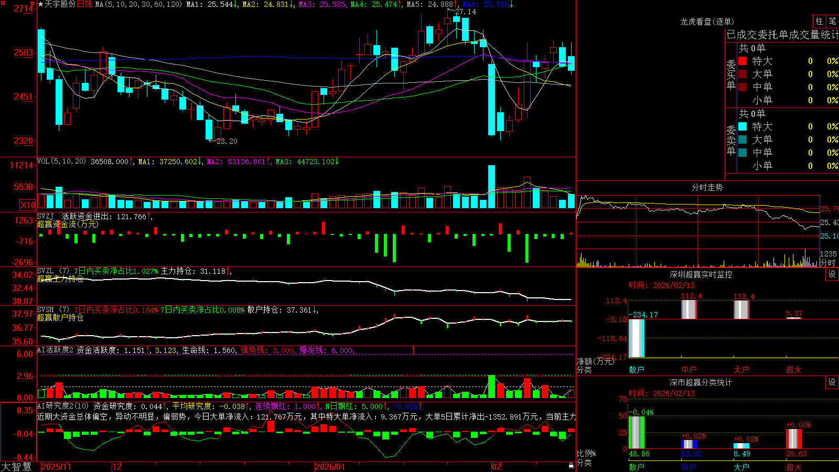This screenshot has width=839, height=472.
Task: Click the 分时走势 panel header
Action: 707,187
